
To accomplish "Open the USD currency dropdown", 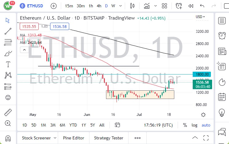I will (x=200, y=17).
